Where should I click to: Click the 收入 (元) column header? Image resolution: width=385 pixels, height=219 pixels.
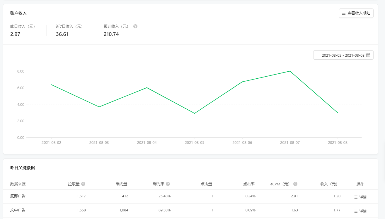pyautogui.click(x=329, y=184)
